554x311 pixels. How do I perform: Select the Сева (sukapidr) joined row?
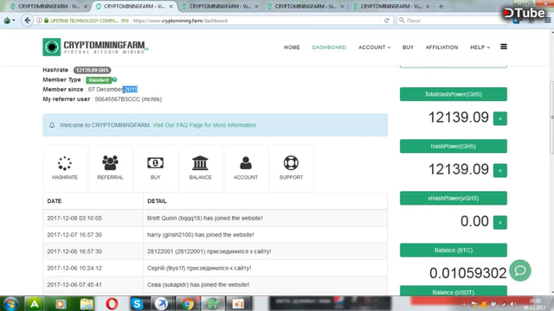pyautogui.click(x=216, y=284)
